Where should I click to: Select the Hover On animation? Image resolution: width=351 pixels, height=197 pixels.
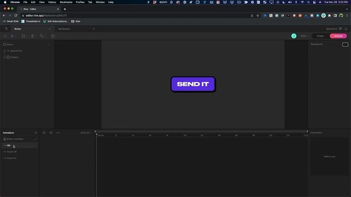(x=12, y=158)
